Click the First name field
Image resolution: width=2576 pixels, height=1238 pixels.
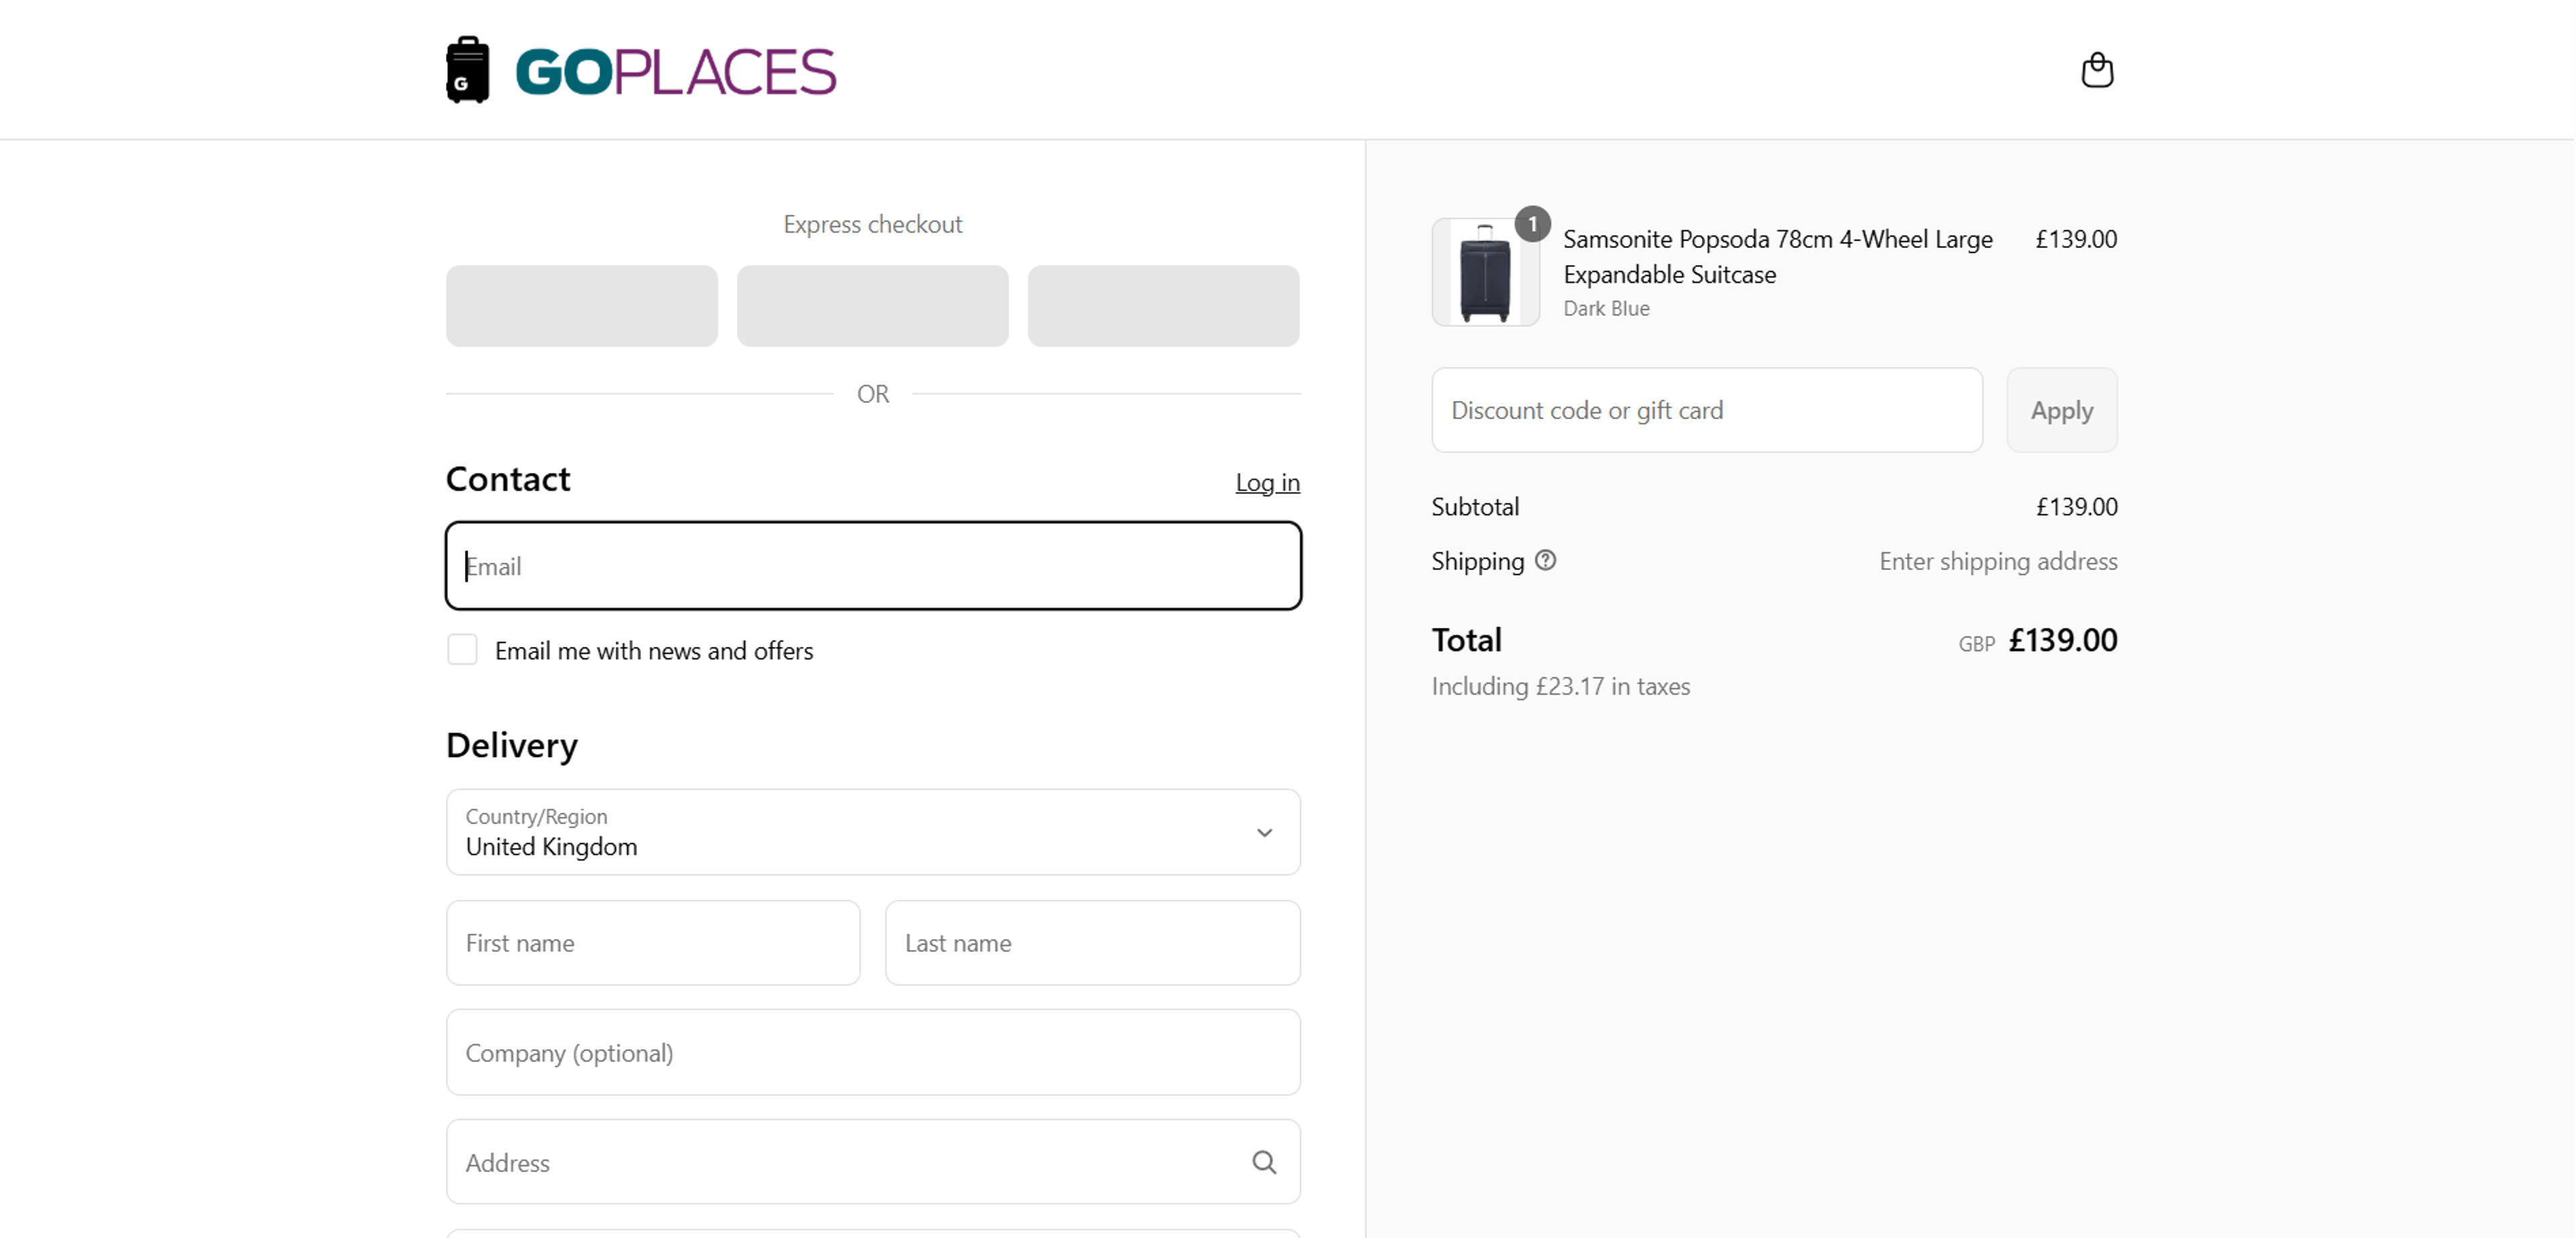pos(652,943)
